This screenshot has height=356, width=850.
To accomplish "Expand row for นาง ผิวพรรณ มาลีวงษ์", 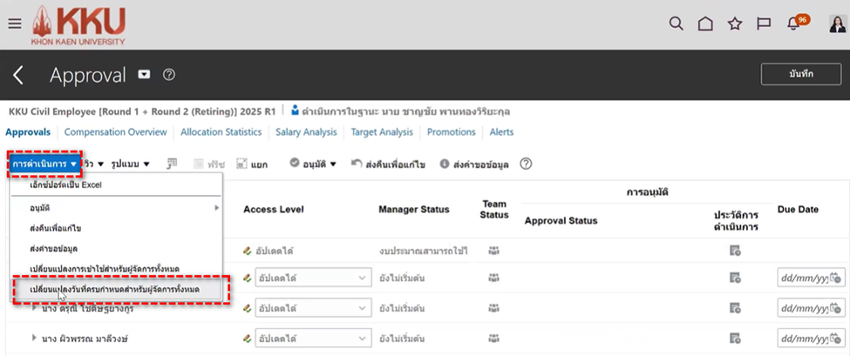I will tap(34, 337).
